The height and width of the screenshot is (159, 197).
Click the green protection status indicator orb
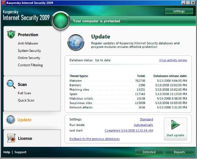point(60,21)
